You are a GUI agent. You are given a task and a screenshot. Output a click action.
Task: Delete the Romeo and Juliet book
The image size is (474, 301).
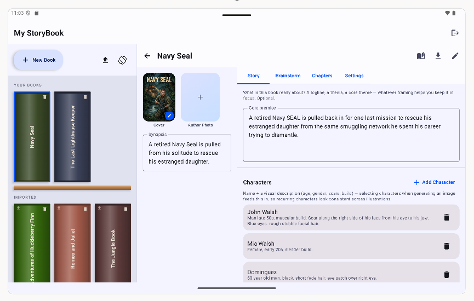tap(85, 209)
